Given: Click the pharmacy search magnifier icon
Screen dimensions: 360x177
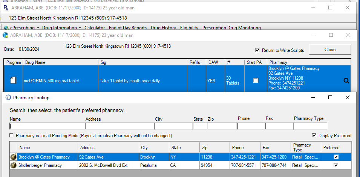Looking at the screenshot, I should (x=346, y=80).
